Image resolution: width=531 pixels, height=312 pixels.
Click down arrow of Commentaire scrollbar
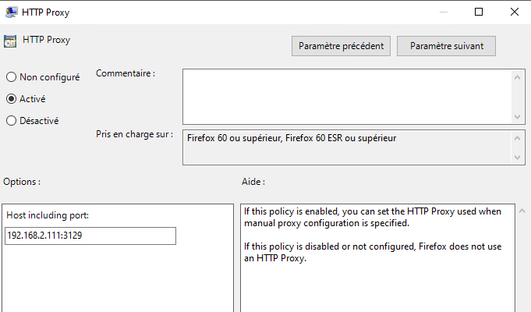coord(517,117)
